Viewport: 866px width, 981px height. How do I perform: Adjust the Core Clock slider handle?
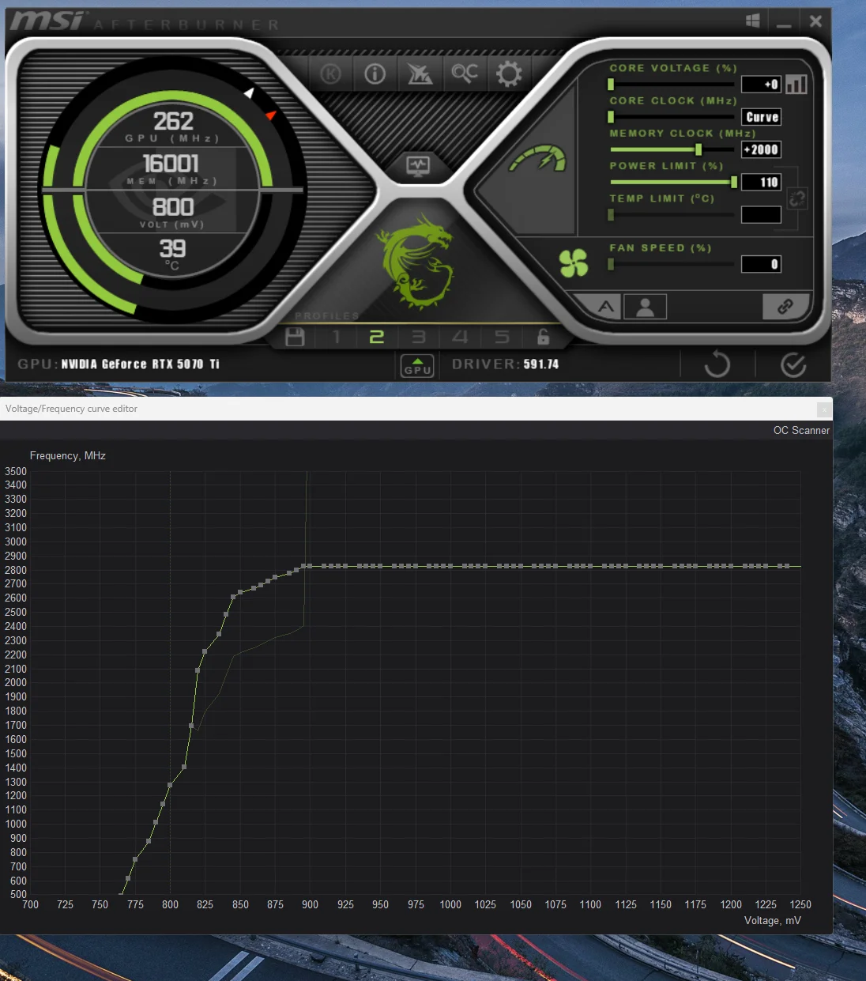point(611,117)
